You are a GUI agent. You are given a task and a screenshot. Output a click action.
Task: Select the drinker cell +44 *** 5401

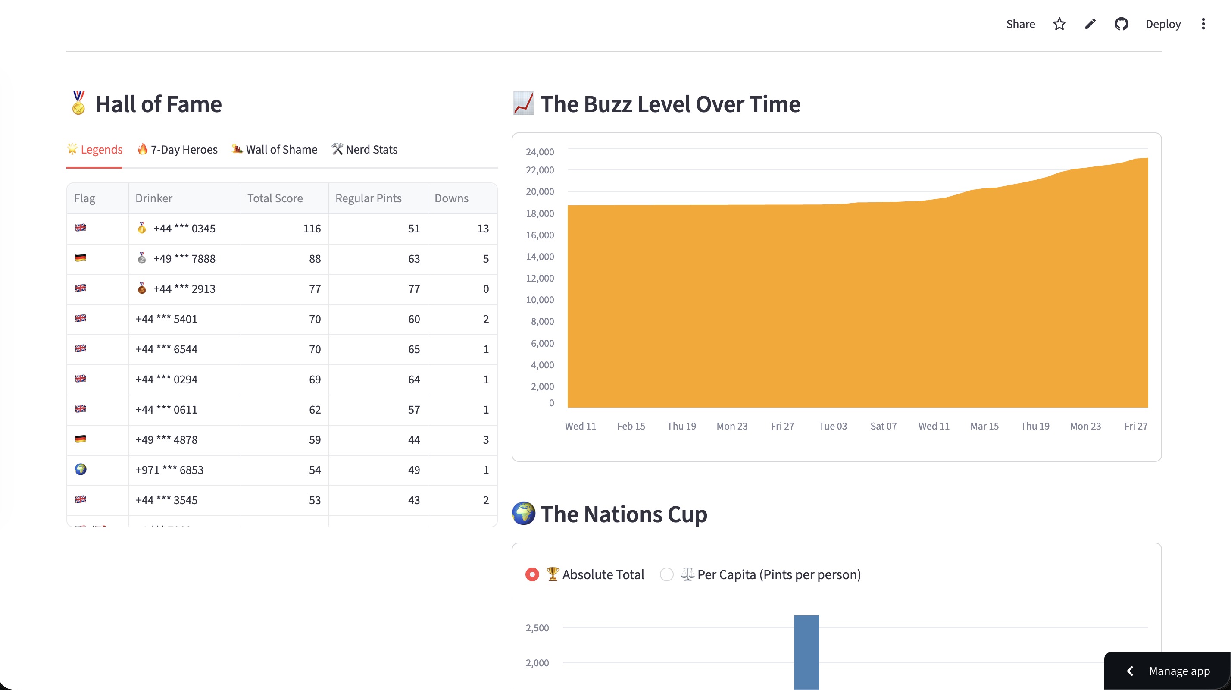click(x=185, y=319)
